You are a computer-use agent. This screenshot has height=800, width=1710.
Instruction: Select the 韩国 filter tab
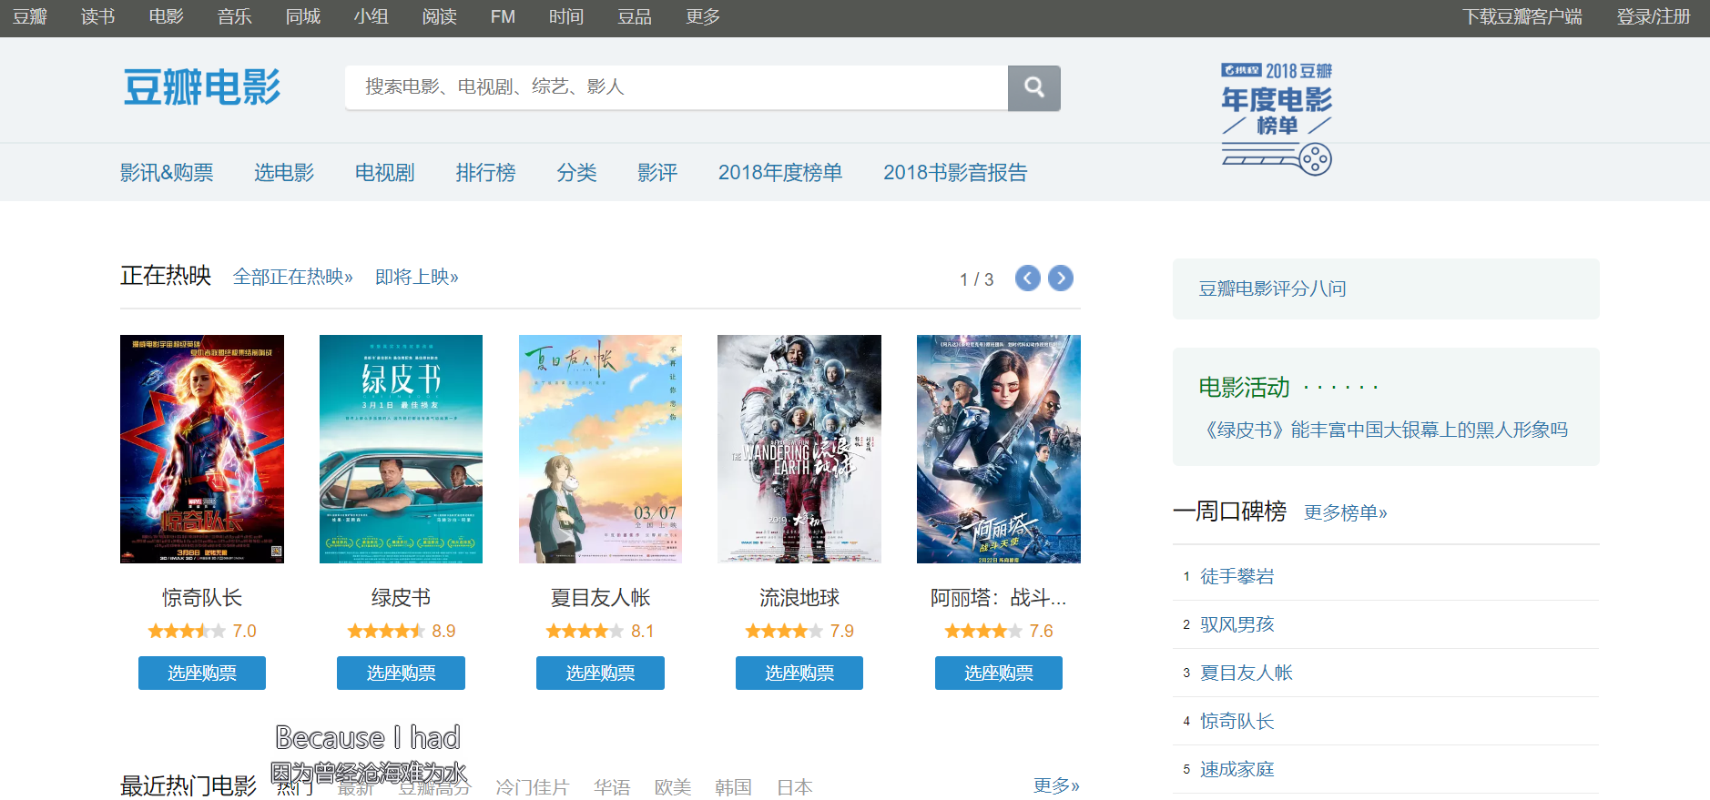pyautogui.click(x=733, y=787)
